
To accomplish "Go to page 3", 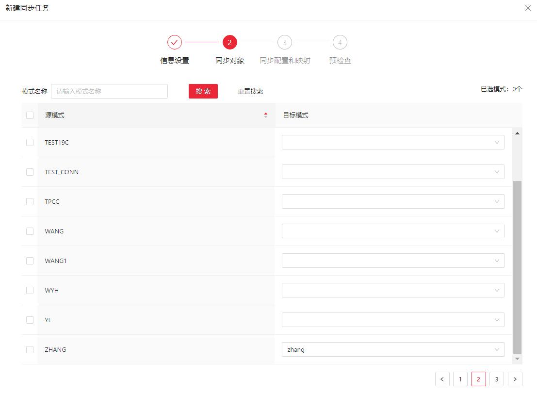I will click(x=497, y=379).
